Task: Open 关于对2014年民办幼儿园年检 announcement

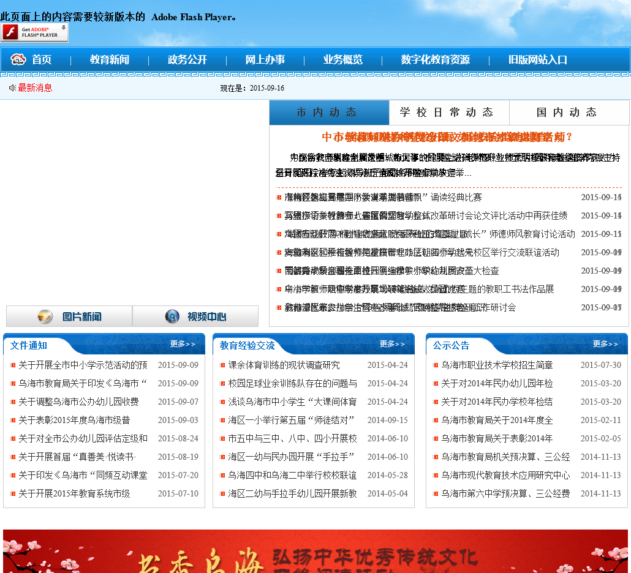Action: (497, 384)
